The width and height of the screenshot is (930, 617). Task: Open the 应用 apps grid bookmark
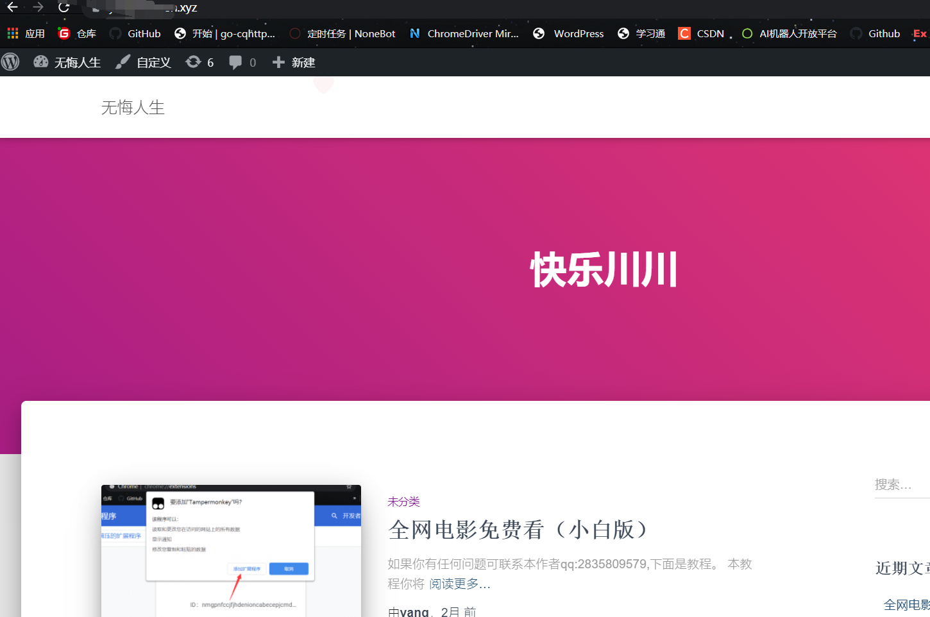[x=26, y=33]
